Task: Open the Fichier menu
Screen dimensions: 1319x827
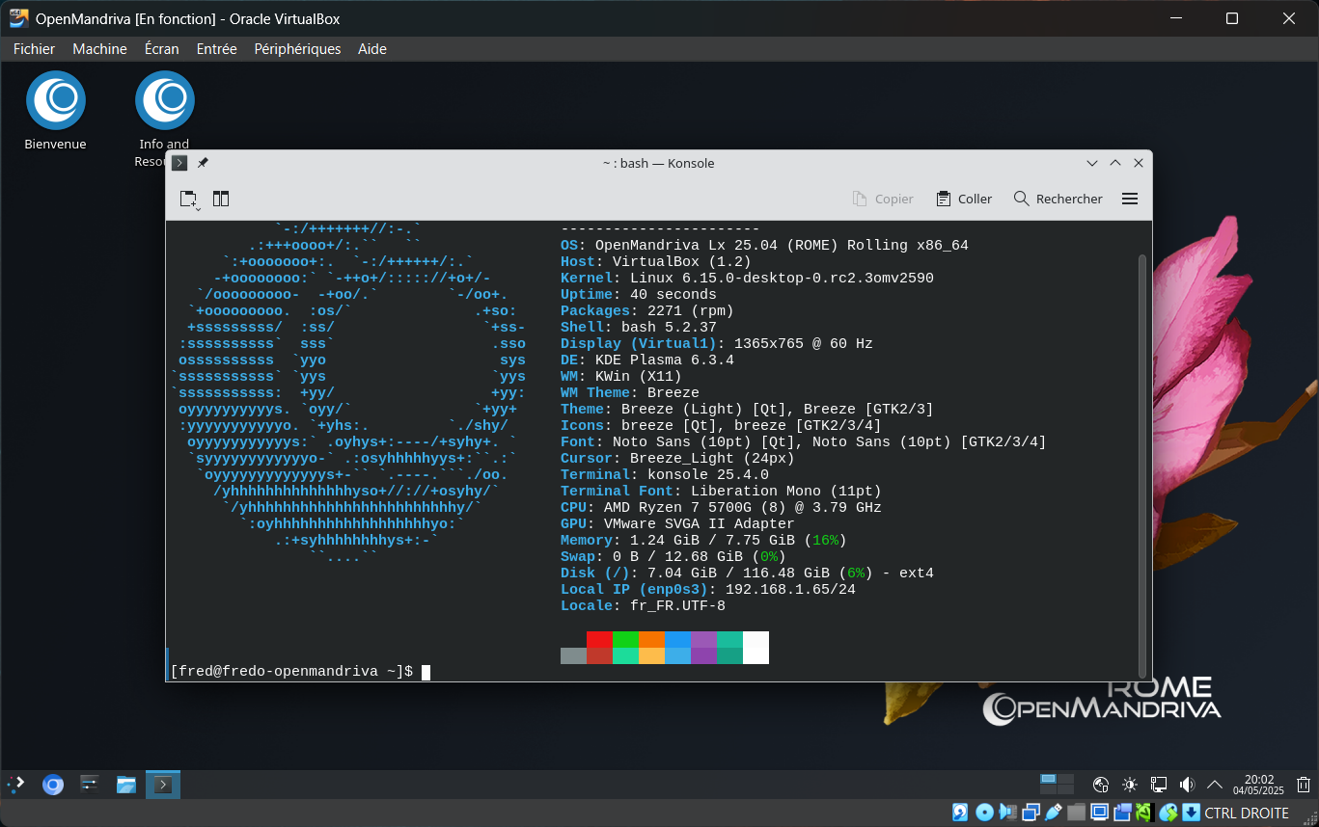Action: (x=34, y=48)
